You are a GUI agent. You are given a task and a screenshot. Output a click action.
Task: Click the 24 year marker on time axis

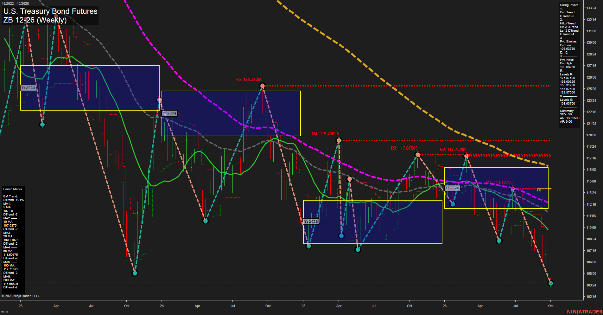click(x=162, y=306)
